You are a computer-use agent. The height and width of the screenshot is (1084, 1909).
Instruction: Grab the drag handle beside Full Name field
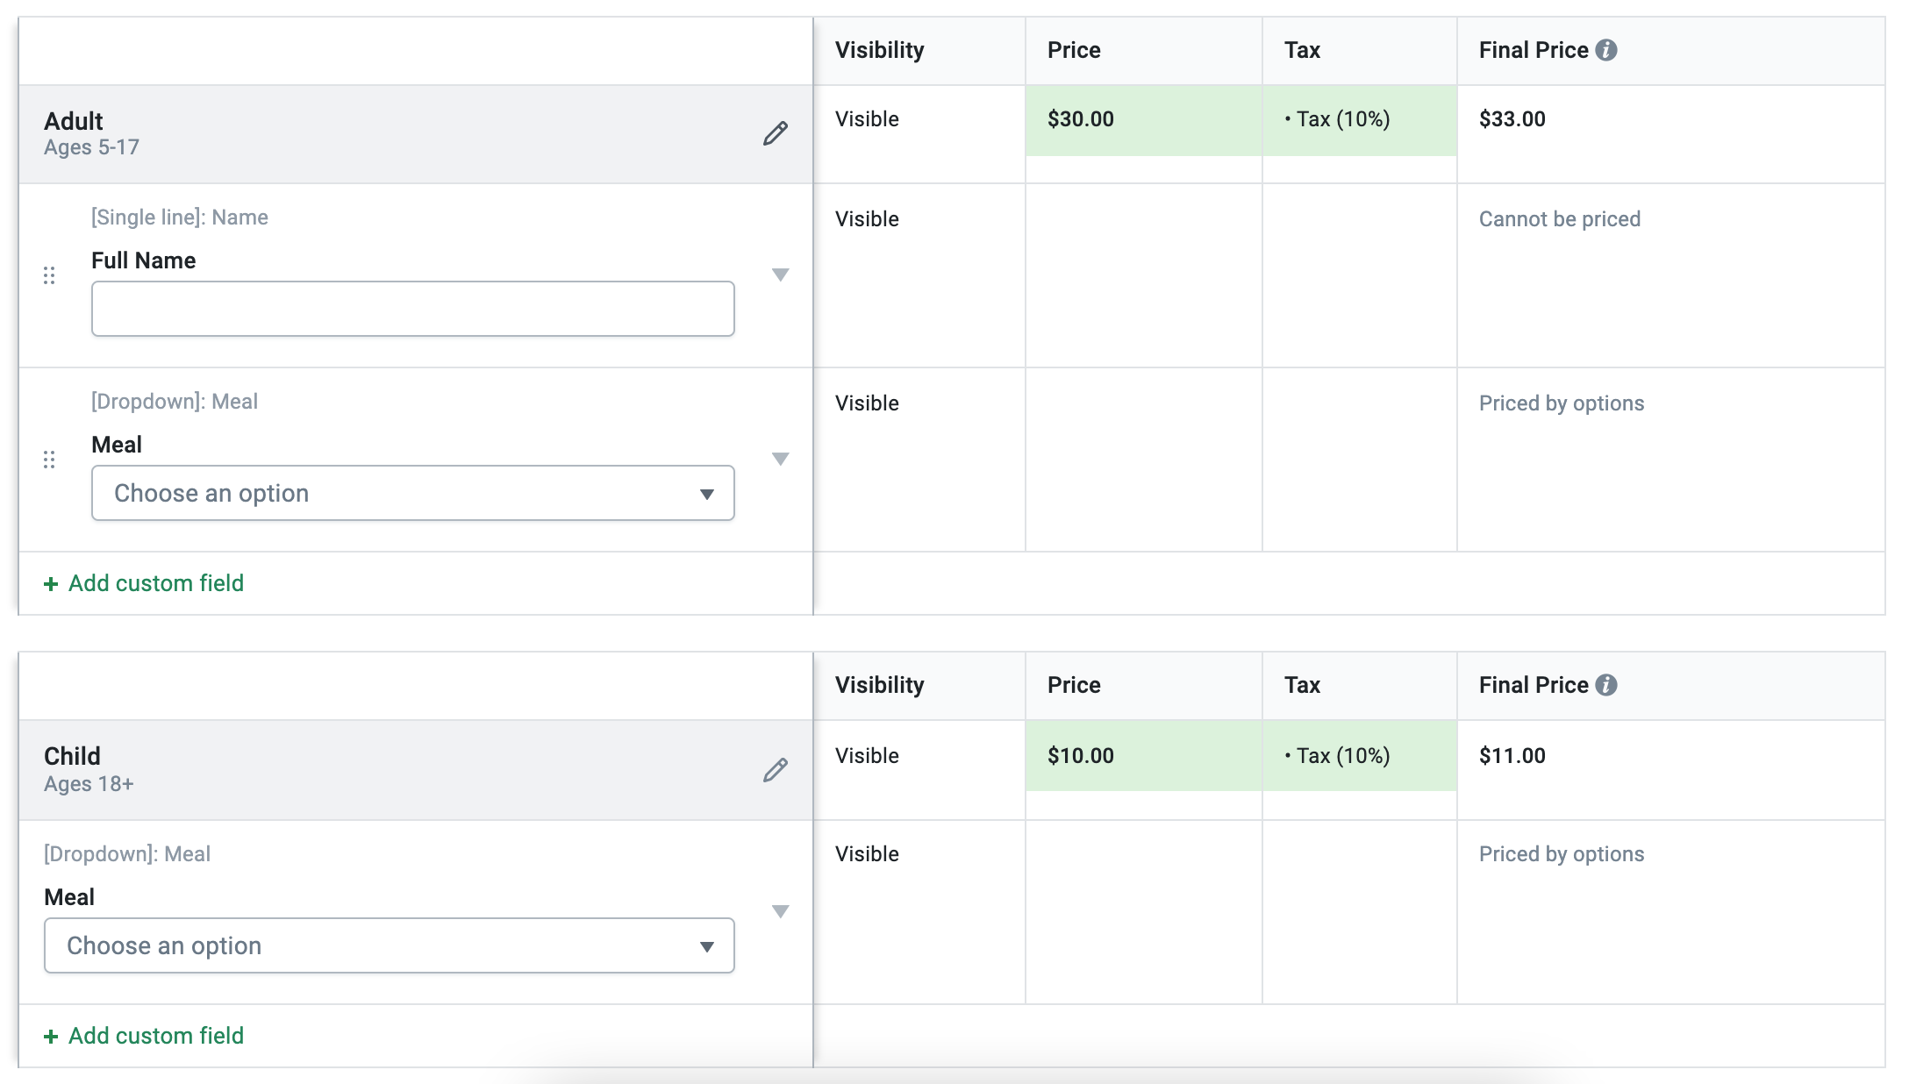(49, 275)
